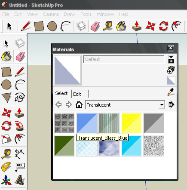This screenshot has width=187, height=190.
Task: Open the Details flyout arrow menu
Action: (171, 104)
